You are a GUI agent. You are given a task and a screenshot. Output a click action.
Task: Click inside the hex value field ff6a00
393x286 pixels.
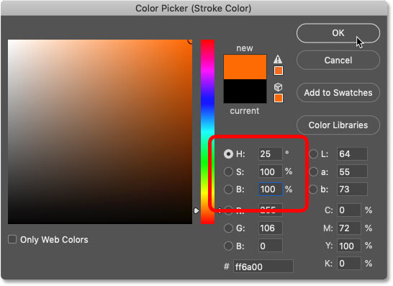[x=263, y=267]
